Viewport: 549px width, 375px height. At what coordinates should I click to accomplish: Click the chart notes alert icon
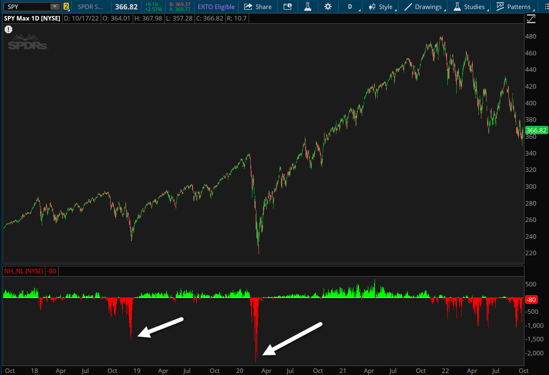pos(288,7)
